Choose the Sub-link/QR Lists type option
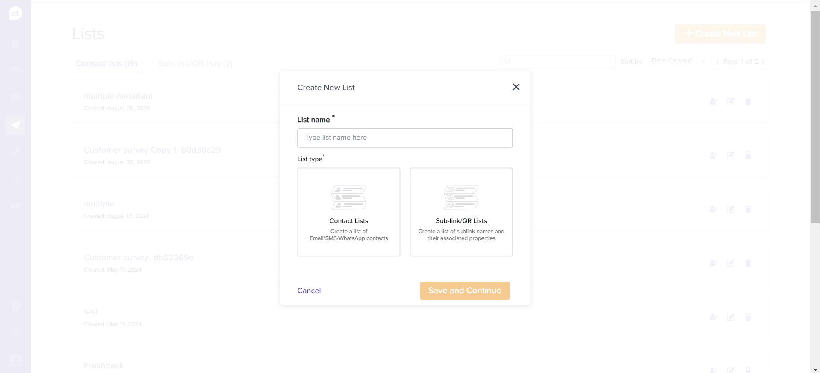The width and height of the screenshot is (820, 373). pyautogui.click(x=461, y=212)
